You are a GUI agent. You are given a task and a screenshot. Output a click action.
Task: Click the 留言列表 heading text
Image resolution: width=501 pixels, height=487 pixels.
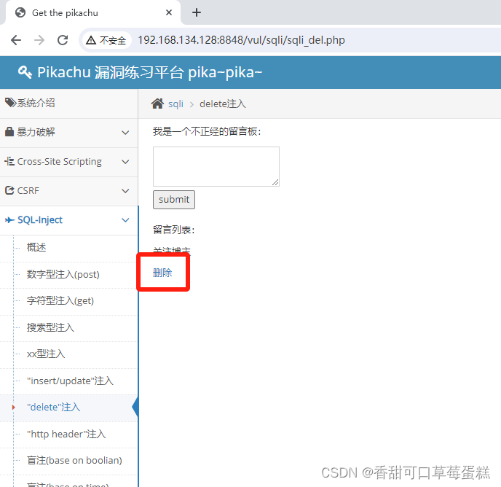coord(174,230)
